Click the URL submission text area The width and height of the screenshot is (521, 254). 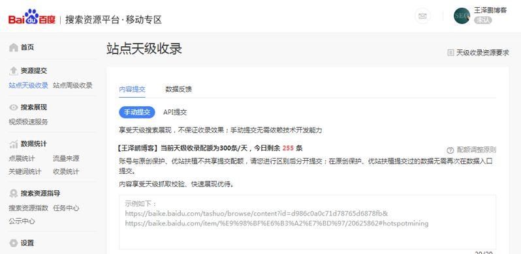308,222
